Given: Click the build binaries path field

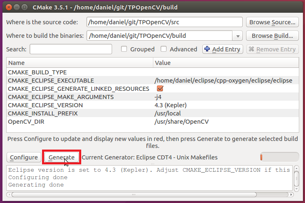Looking at the screenshot, I should pos(160,36).
